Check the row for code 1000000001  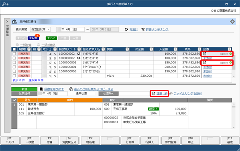tap(14, 67)
